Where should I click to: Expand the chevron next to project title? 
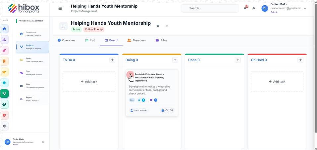click(x=167, y=26)
